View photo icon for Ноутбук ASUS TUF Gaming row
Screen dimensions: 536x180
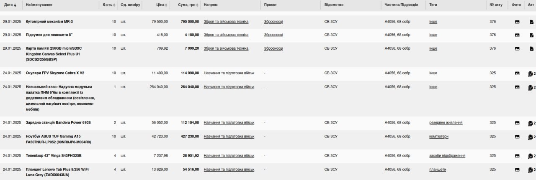517,137
